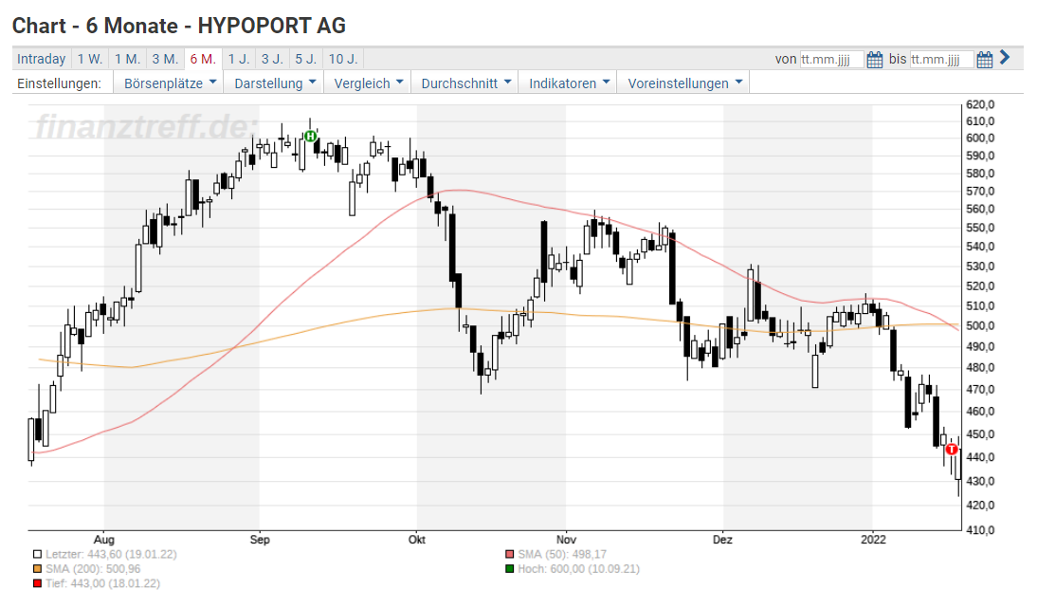This screenshot has height=608, width=1037.
Task: Click the 'SMA (200): 500,96' legend text
Action: click(x=93, y=569)
